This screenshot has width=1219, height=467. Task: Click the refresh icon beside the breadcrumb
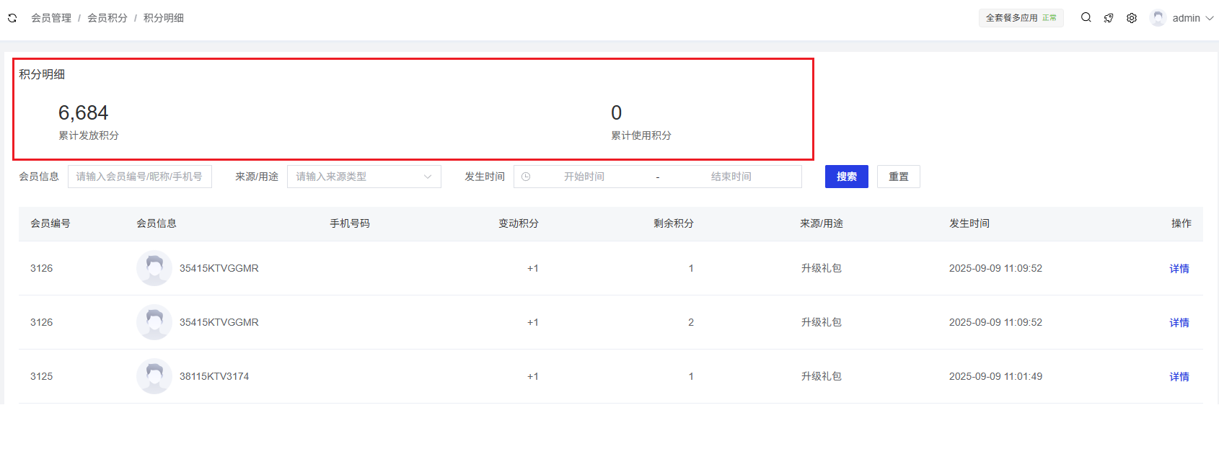[12, 18]
